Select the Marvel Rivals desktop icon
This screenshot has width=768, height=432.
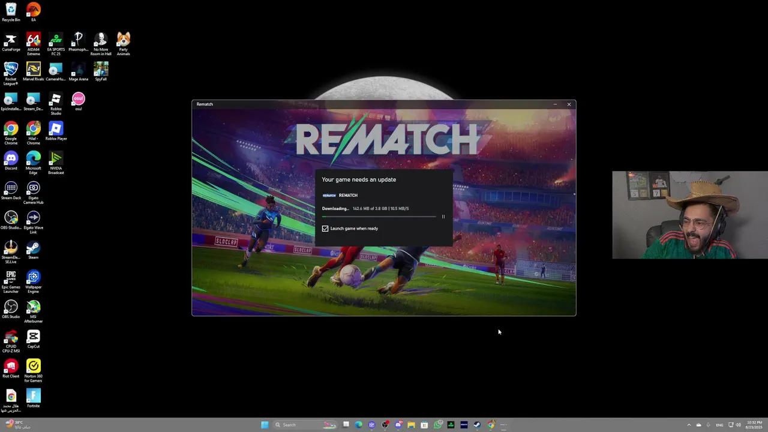pyautogui.click(x=34, y=71)
